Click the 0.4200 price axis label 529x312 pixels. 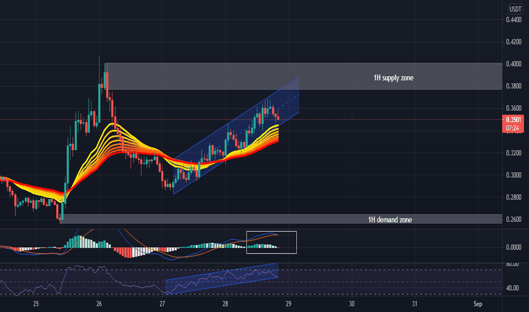(x=514, y=42)
